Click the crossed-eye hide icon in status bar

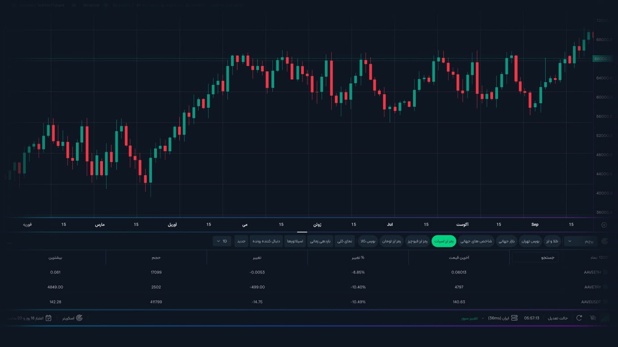coord(593,318)
